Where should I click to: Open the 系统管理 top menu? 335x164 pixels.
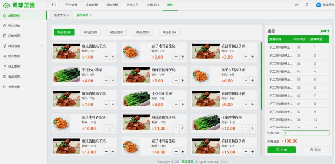[112, 5]
